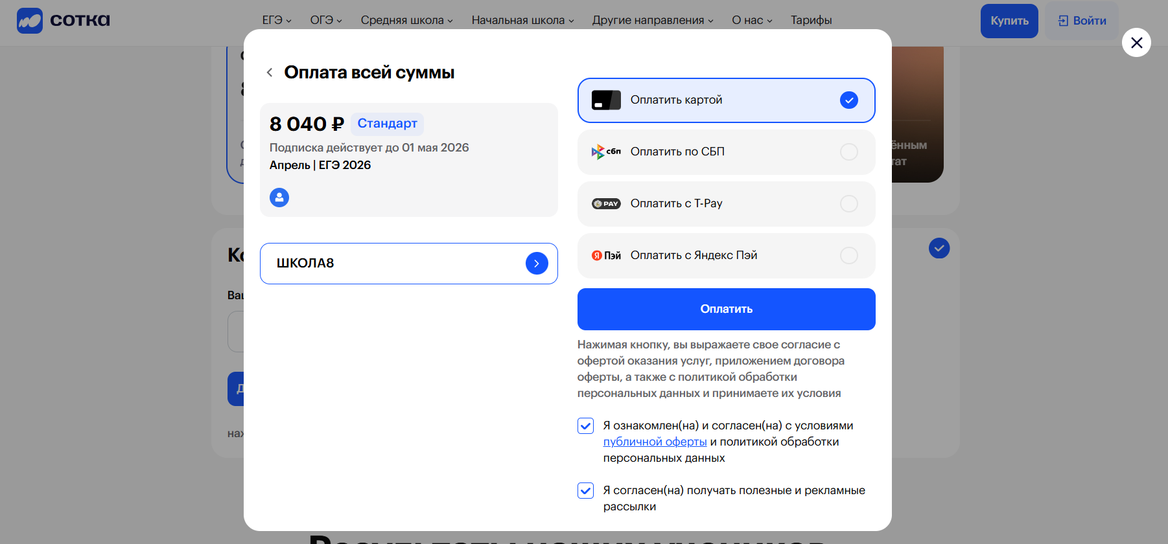Screen dimensions: 1168x544
Task: Click the bank card icon
Action: 606,100
